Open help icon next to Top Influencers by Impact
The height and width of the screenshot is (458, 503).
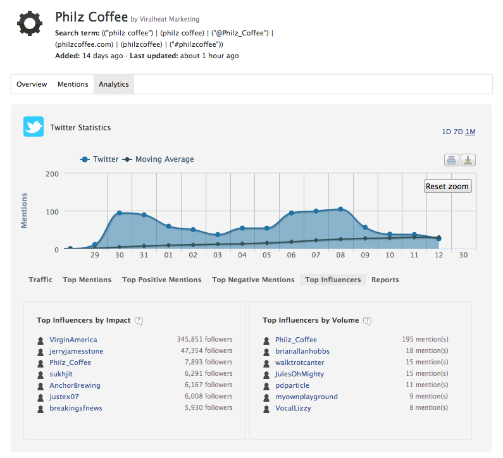pyautogui.click(x=139, y=321)
